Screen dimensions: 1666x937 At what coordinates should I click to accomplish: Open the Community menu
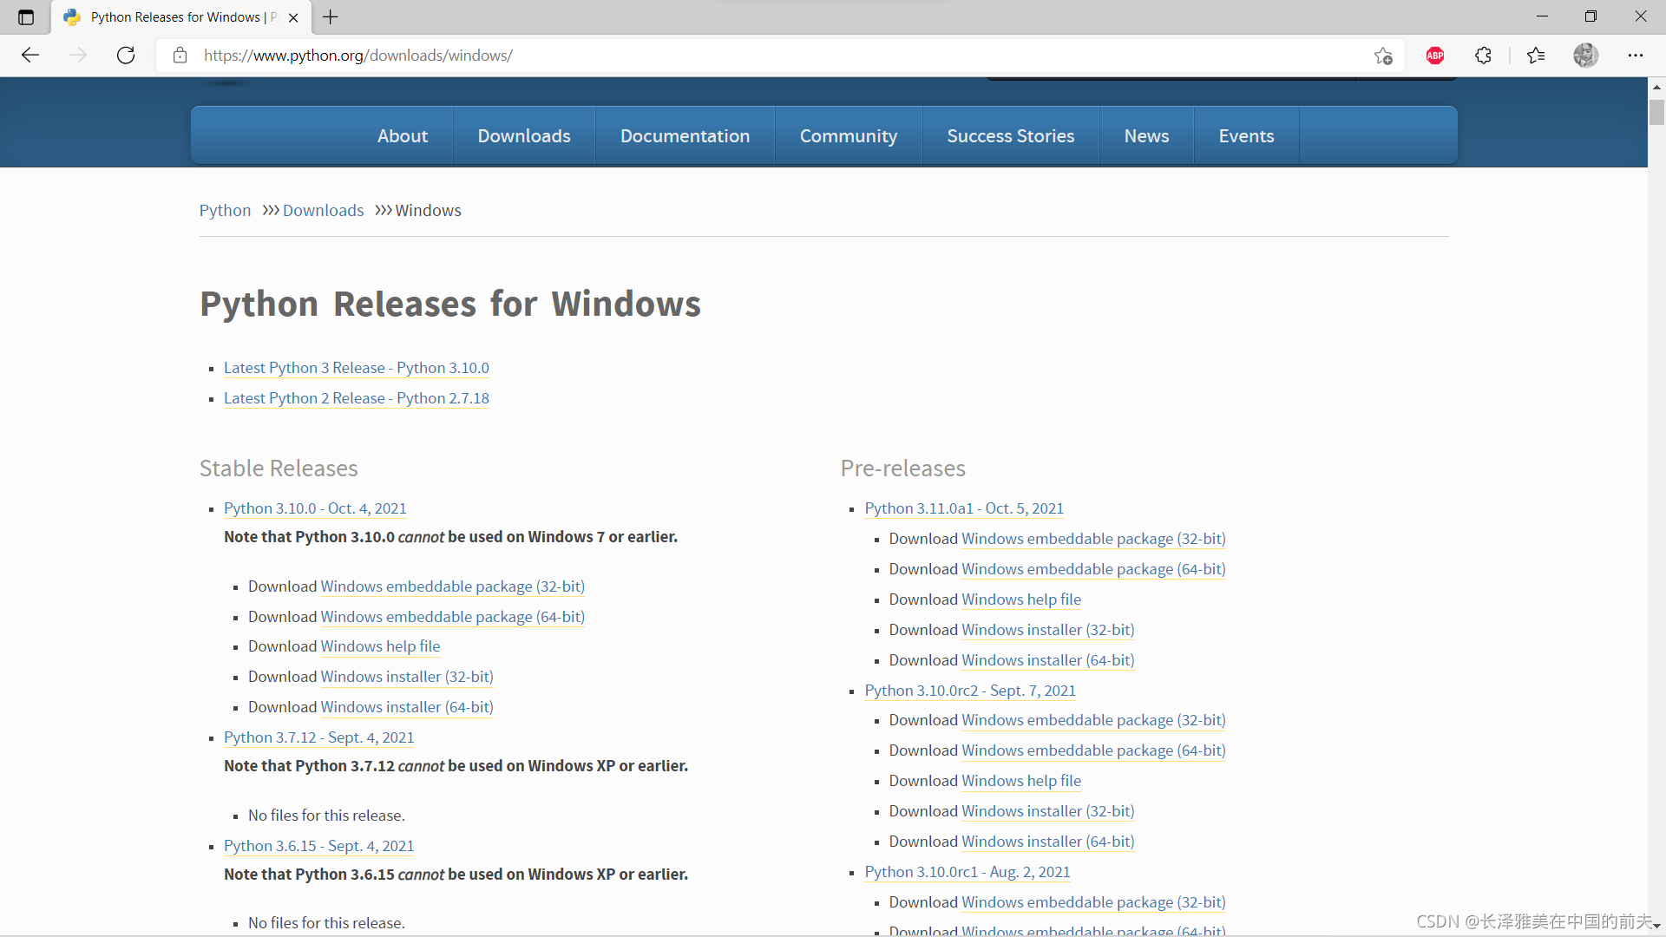click(x=849, y=136)
